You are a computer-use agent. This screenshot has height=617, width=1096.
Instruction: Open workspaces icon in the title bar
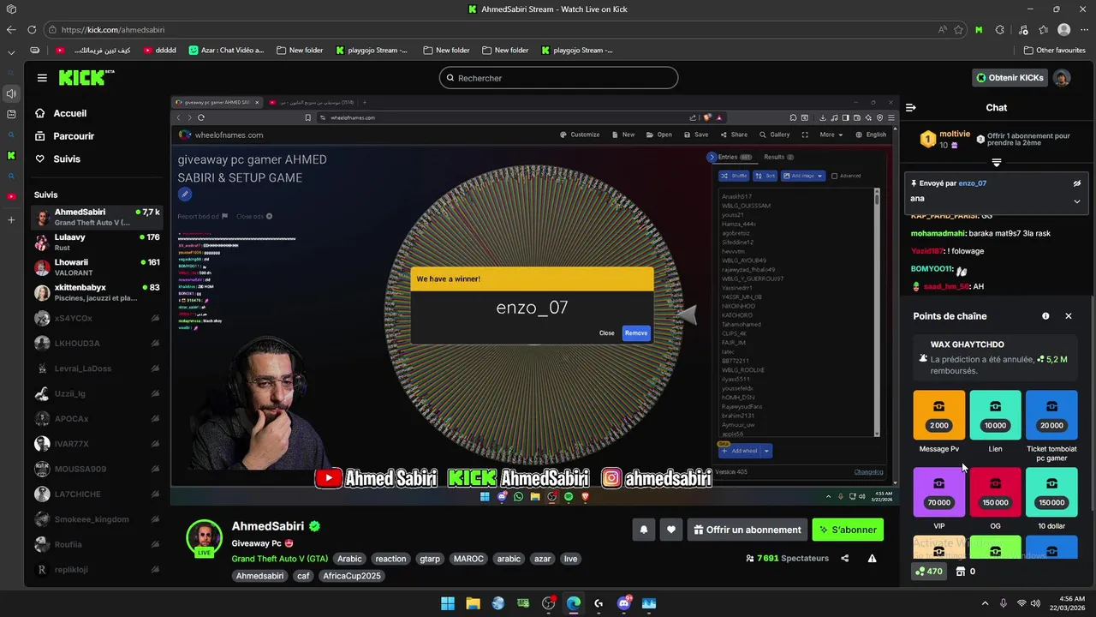point(11,9)
